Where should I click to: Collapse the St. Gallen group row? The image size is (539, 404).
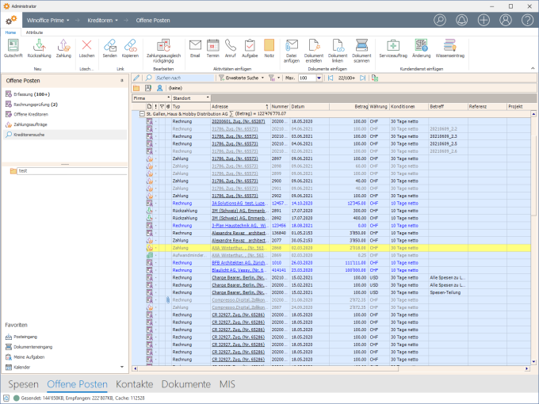(x=141, y=114)
